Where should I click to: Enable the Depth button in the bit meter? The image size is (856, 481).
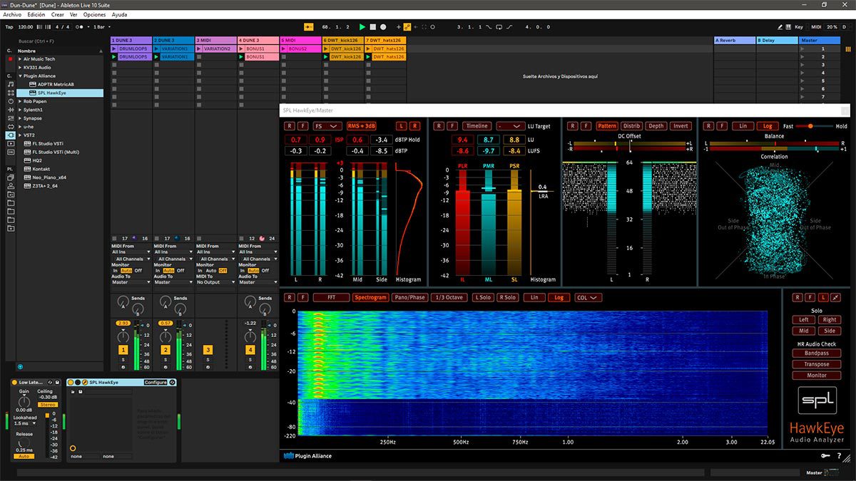pyautogui.click(x=656, y=126)
